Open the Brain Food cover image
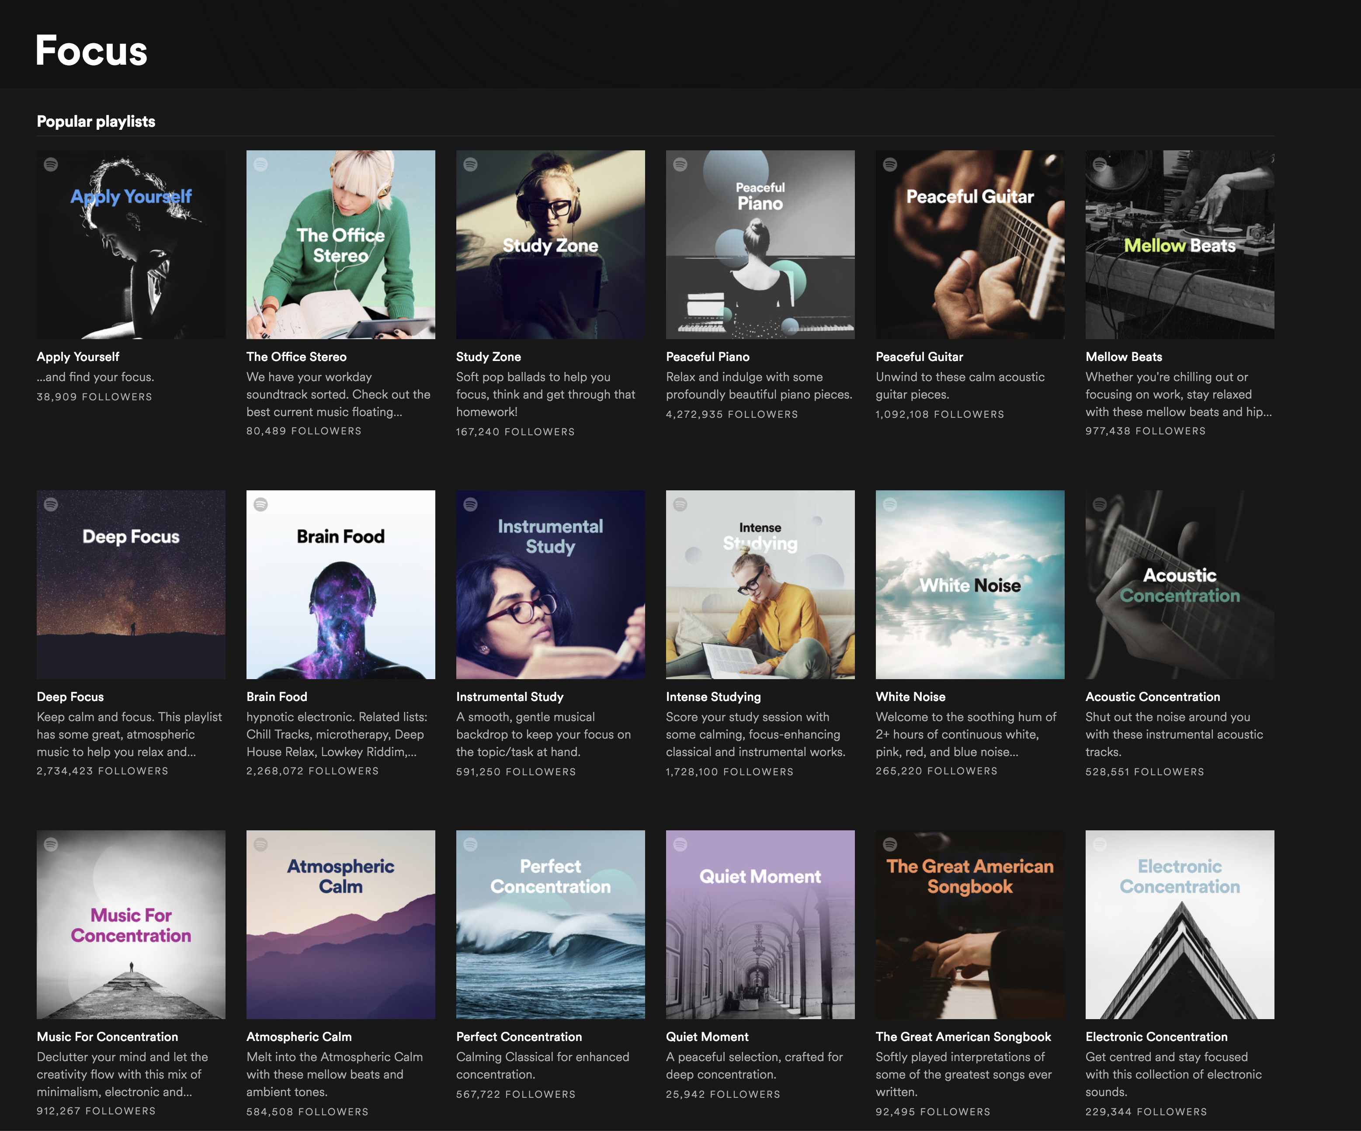Viewport: 1361px width, 1131px height. (341, 585)
